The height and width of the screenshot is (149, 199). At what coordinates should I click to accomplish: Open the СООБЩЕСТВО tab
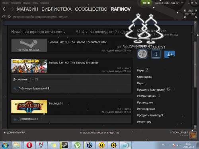[x=91, y=9]
